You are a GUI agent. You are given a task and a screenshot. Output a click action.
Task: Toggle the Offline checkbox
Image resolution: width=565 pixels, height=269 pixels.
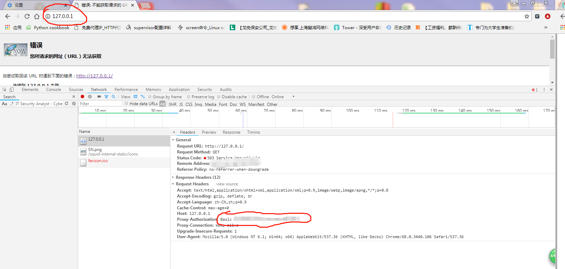click(x=253, y=97)
